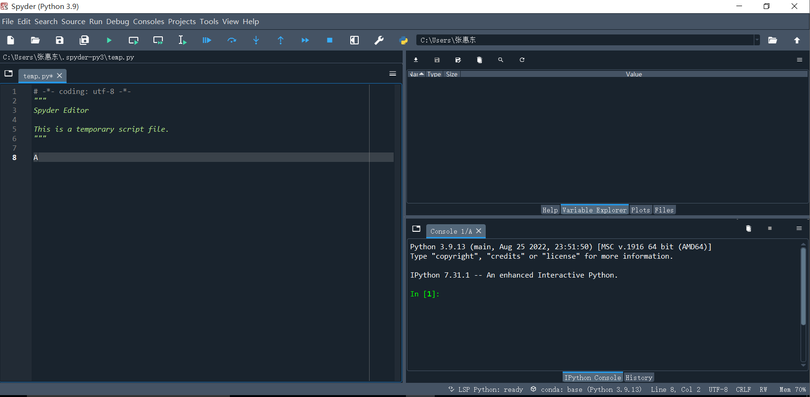Open the console Browse tabs button
The image size is (810, 397).
[416, 228]
